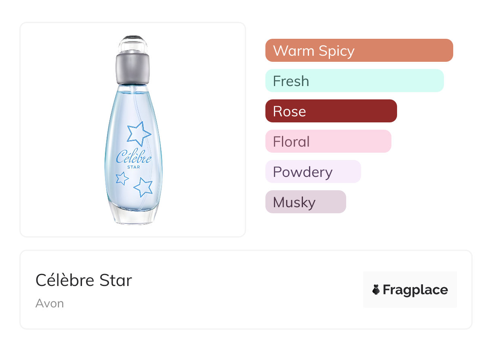
Task: Click the small left star on the bottle
Action: (122, 178)
